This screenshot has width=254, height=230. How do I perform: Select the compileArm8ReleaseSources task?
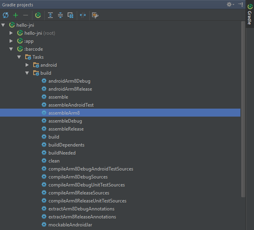(x=78, y=193)
